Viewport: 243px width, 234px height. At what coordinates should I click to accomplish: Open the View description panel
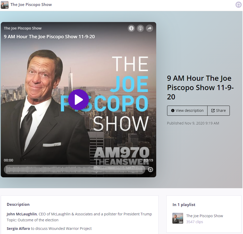click(187, 111)
